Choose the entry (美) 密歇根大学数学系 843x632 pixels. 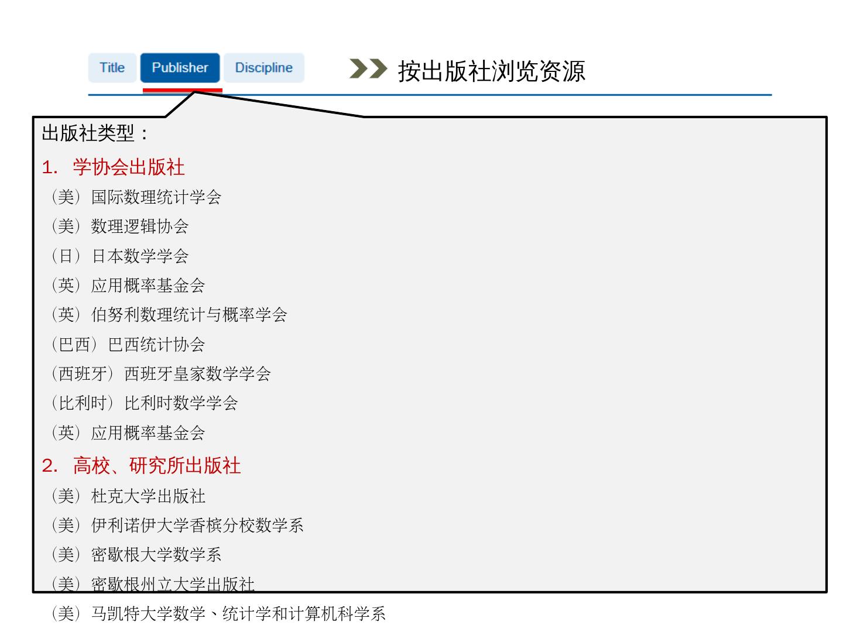pos(136,555)
